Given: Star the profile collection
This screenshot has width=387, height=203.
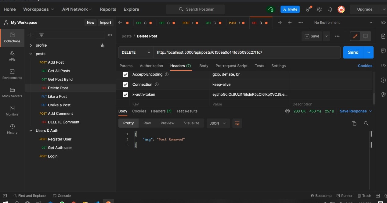Looking at the screenshot, I should (102, 45).
